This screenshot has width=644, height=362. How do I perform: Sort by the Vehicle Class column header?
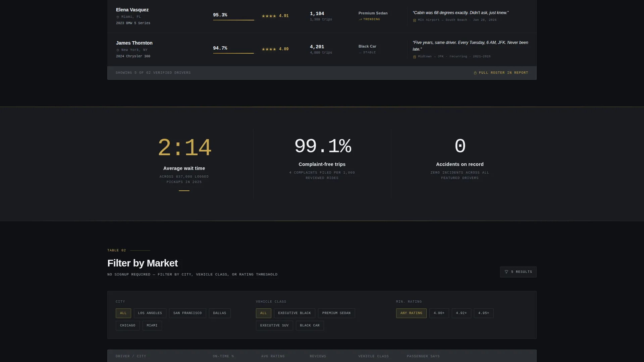coord(374,357)
